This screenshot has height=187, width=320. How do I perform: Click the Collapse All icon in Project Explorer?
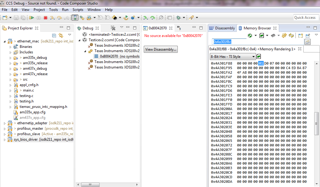pos(54,35)
